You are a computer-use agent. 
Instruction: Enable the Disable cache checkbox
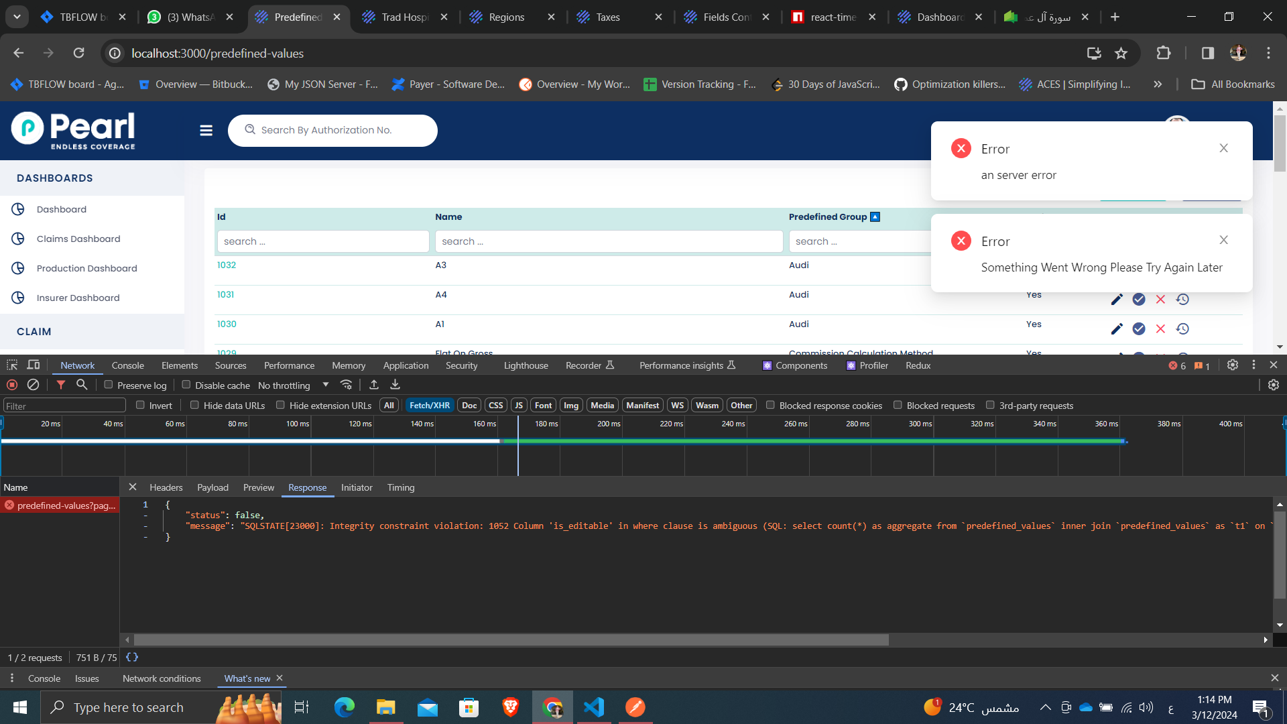click(x=186, y=385)
